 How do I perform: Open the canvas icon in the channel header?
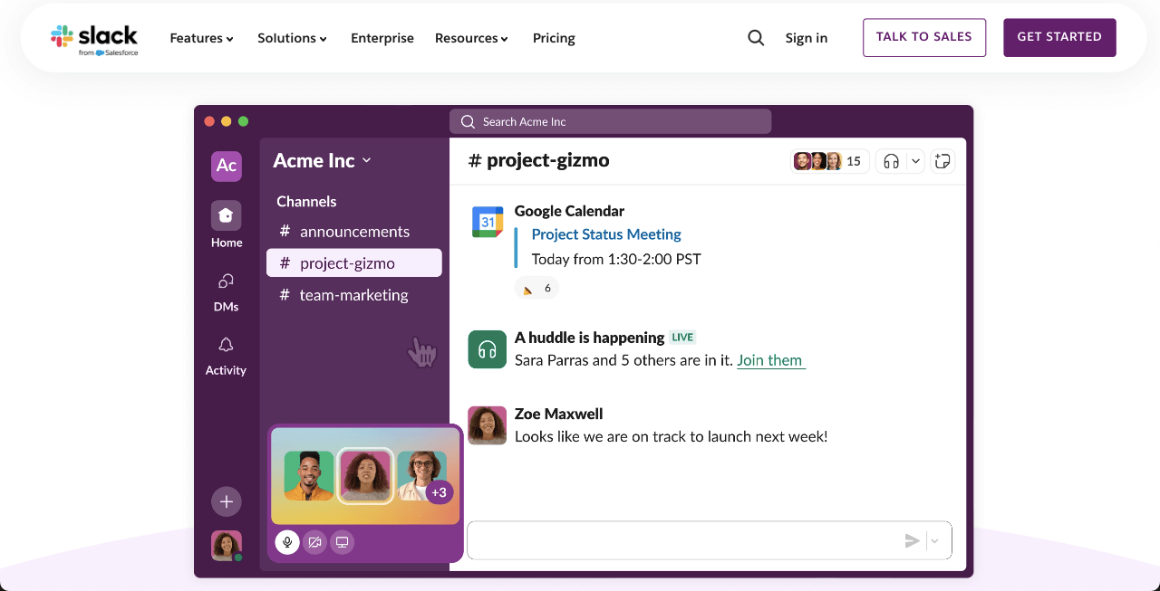tap(942, 161)
